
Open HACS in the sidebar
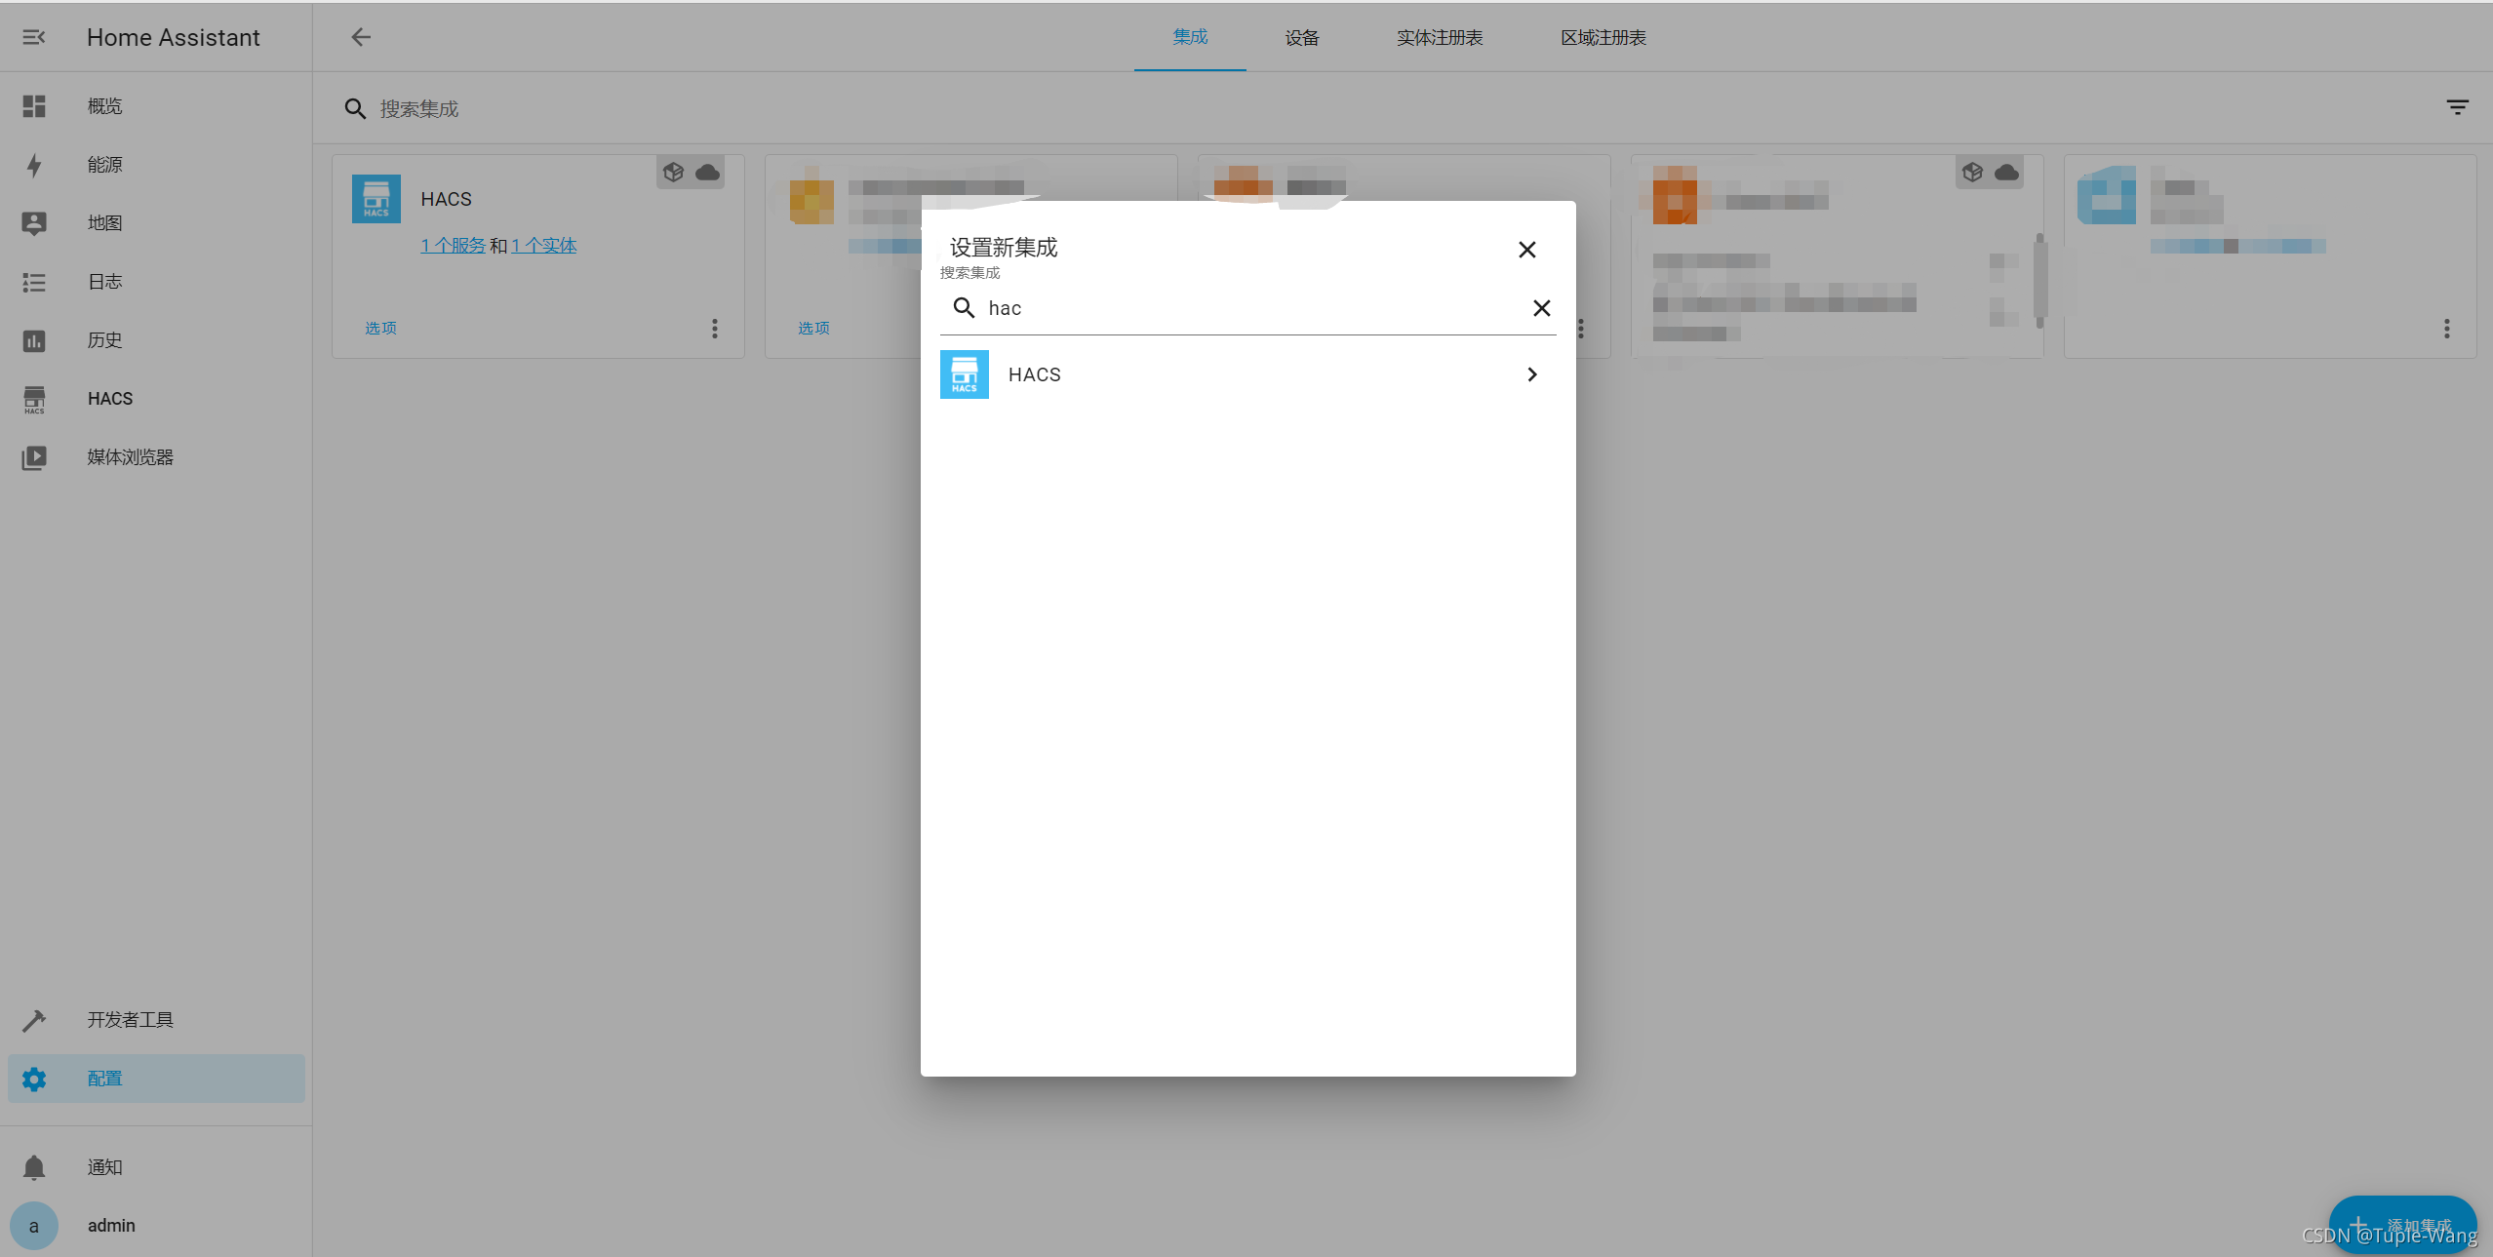[109, 399]
